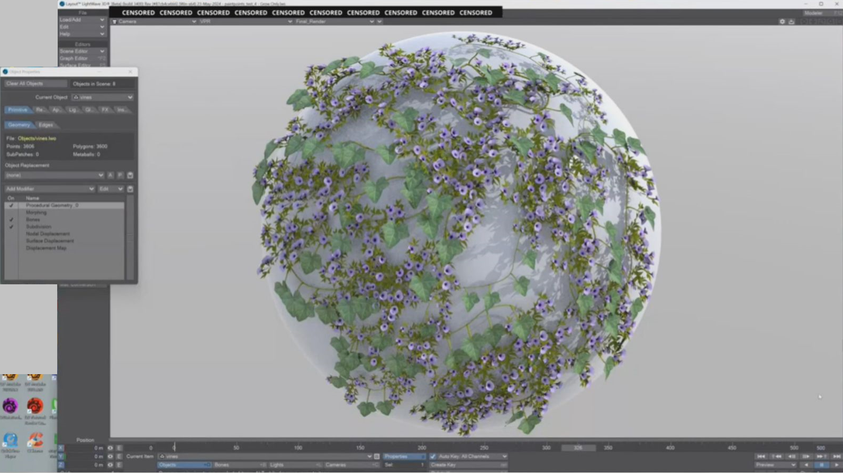Step to the previous frame
The width and height of the screenshot is (843, 473).
click(792, 457)
